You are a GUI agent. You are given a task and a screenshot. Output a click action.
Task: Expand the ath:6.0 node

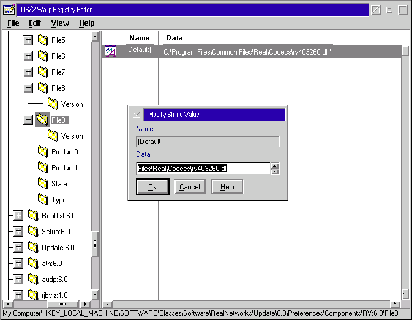(x=18, y=264)
